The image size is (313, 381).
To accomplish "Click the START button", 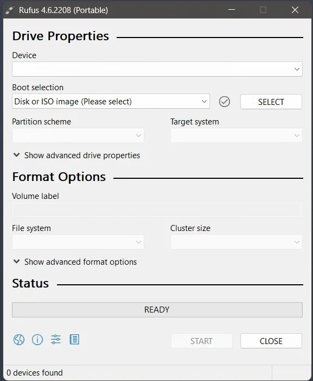I will point(201,341).
